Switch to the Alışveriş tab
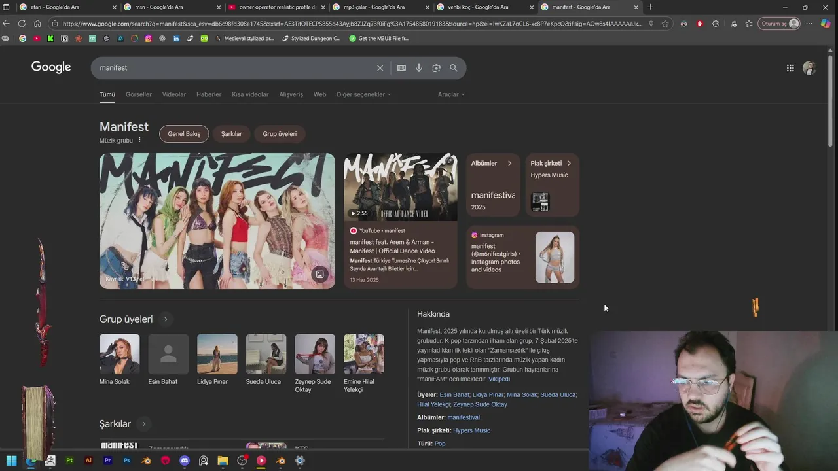 (x=291, y=94)
